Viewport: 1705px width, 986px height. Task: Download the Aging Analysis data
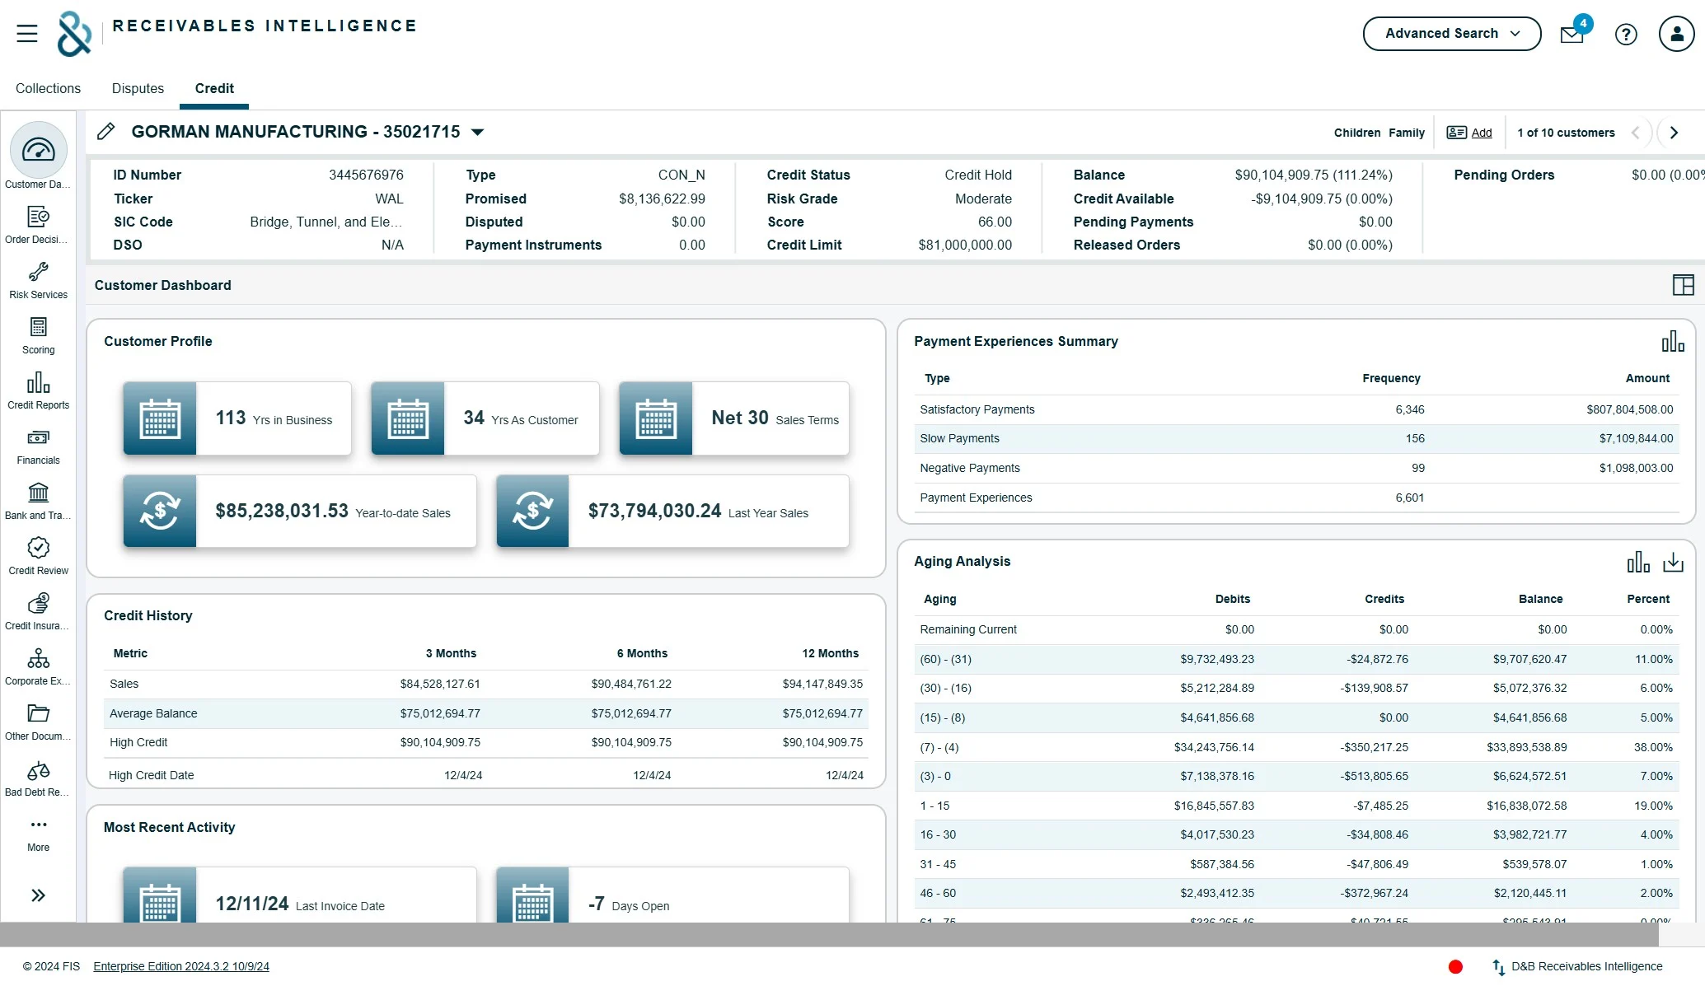pos(1673,562)
